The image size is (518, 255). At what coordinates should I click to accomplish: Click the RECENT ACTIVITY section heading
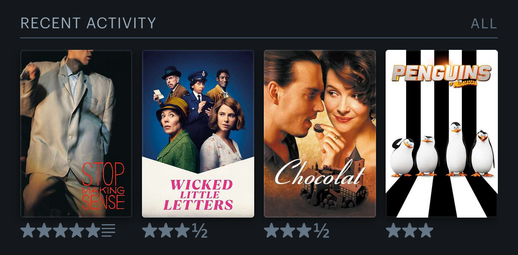coord(88,23)
